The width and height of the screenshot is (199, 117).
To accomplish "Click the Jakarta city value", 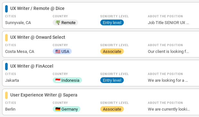I will (x=12, y=80).
